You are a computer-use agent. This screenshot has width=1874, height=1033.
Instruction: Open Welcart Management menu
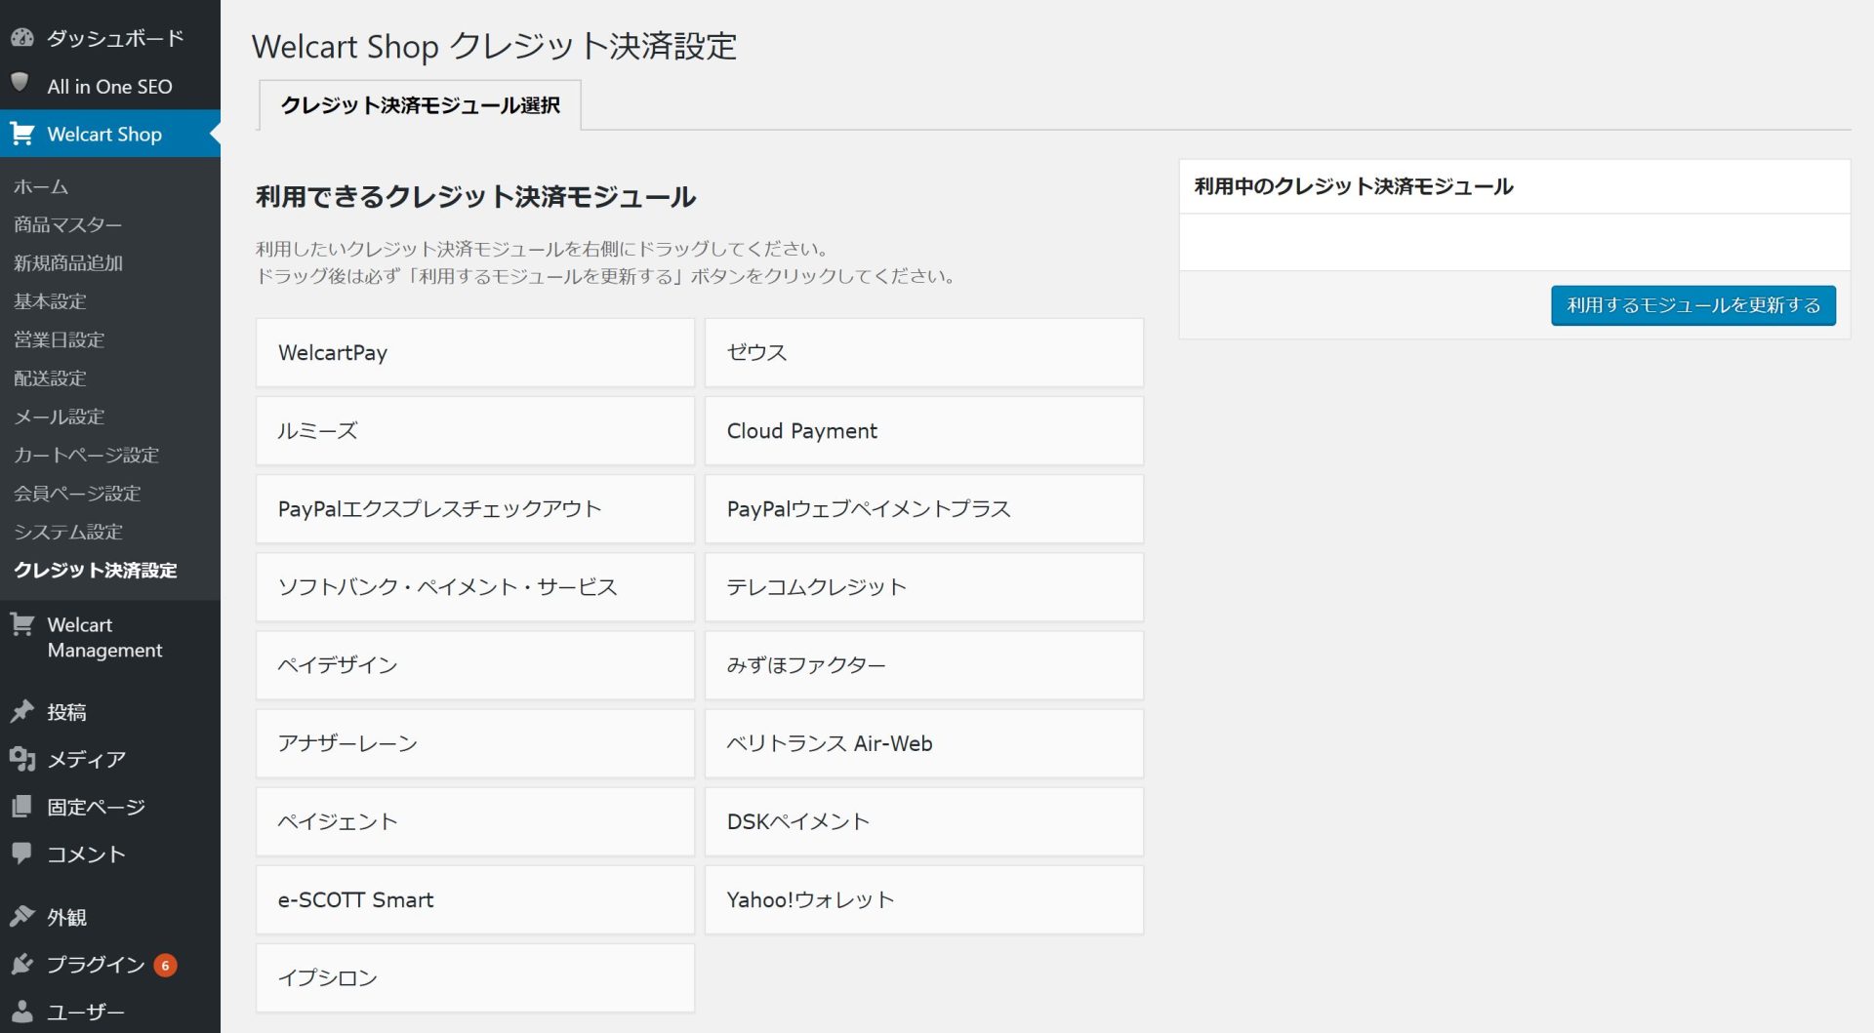110,637
